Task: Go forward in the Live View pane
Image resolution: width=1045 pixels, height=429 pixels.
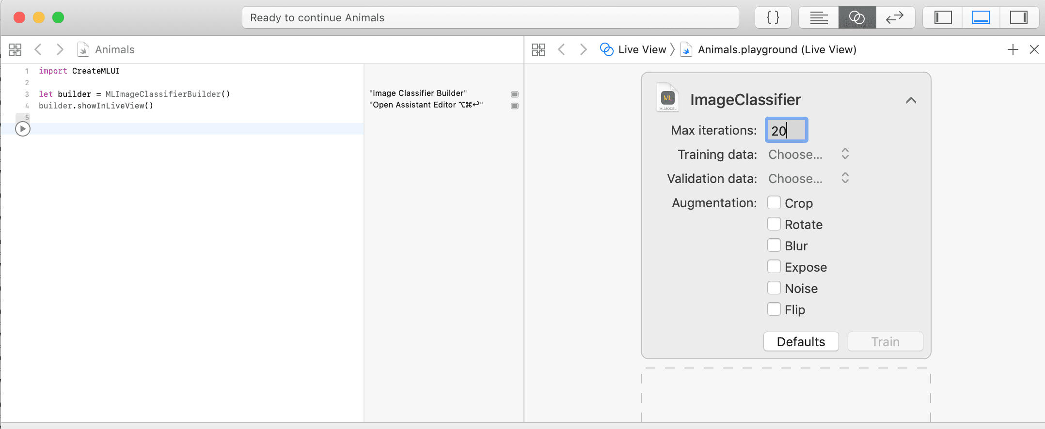Action: tap(584, 49)
